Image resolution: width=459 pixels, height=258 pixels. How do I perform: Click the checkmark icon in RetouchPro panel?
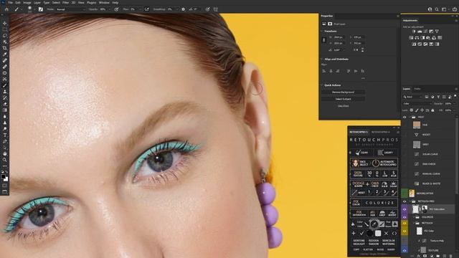point(361,233)
